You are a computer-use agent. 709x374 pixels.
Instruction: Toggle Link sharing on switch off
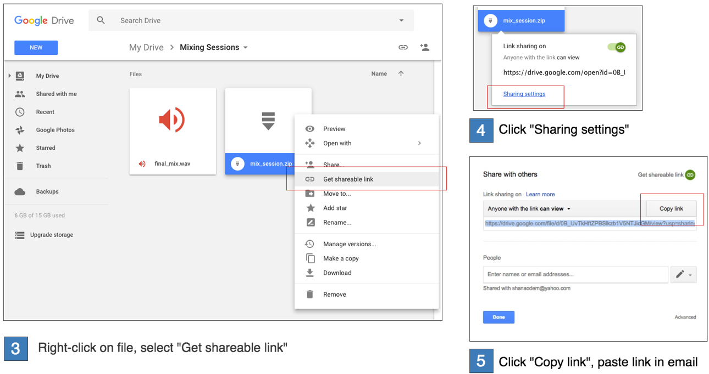click(617, 47)
